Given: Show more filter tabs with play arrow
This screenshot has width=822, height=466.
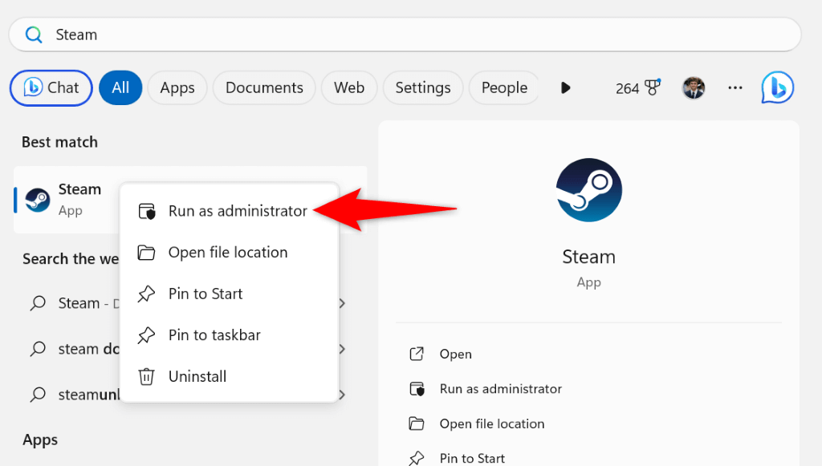Looking at the screenshot, I should click(565, 88).
